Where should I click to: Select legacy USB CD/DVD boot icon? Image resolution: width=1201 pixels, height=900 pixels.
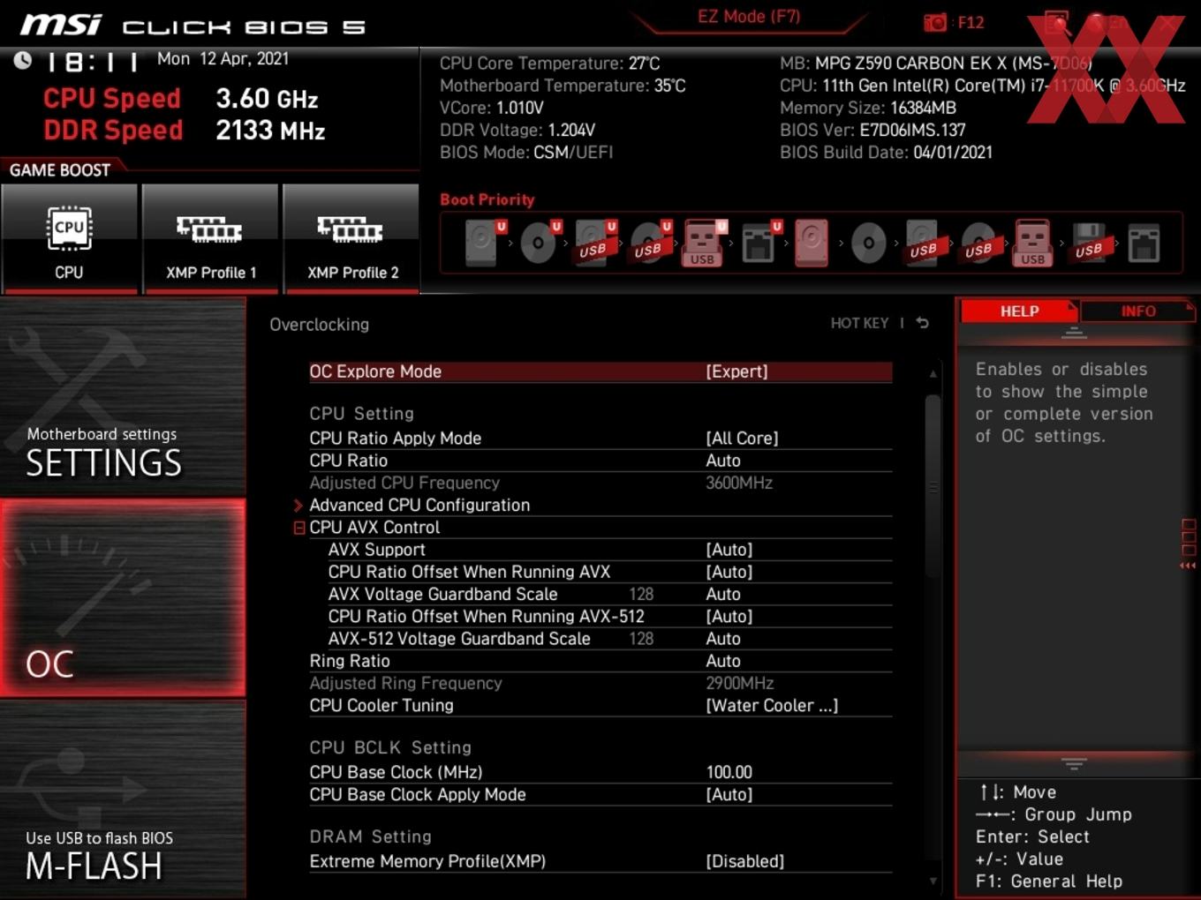click(978, 243)
